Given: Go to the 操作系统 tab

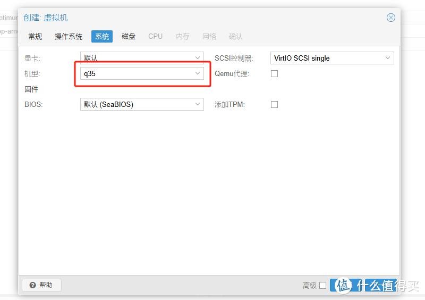Looking at the screenshot, I should (69, 37).
